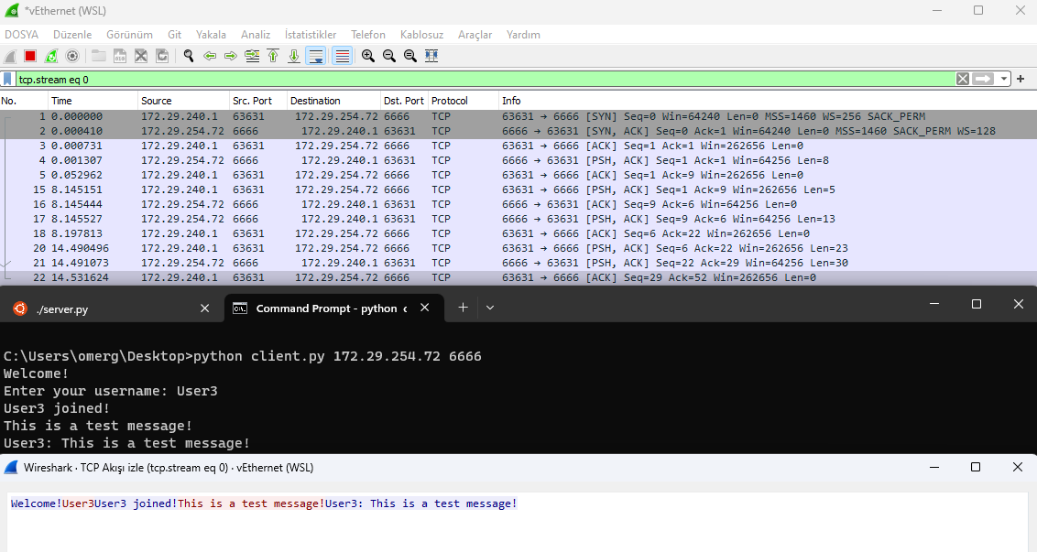Open a new terminal tab with plus
The image size is (1037, 552).
(463, 308)
